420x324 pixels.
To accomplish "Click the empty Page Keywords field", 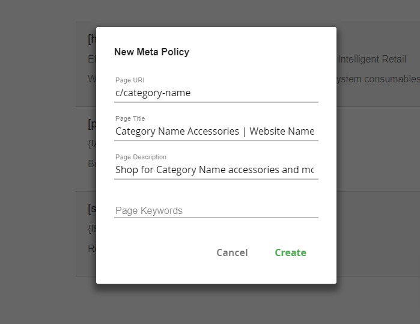I will point(216,210).
